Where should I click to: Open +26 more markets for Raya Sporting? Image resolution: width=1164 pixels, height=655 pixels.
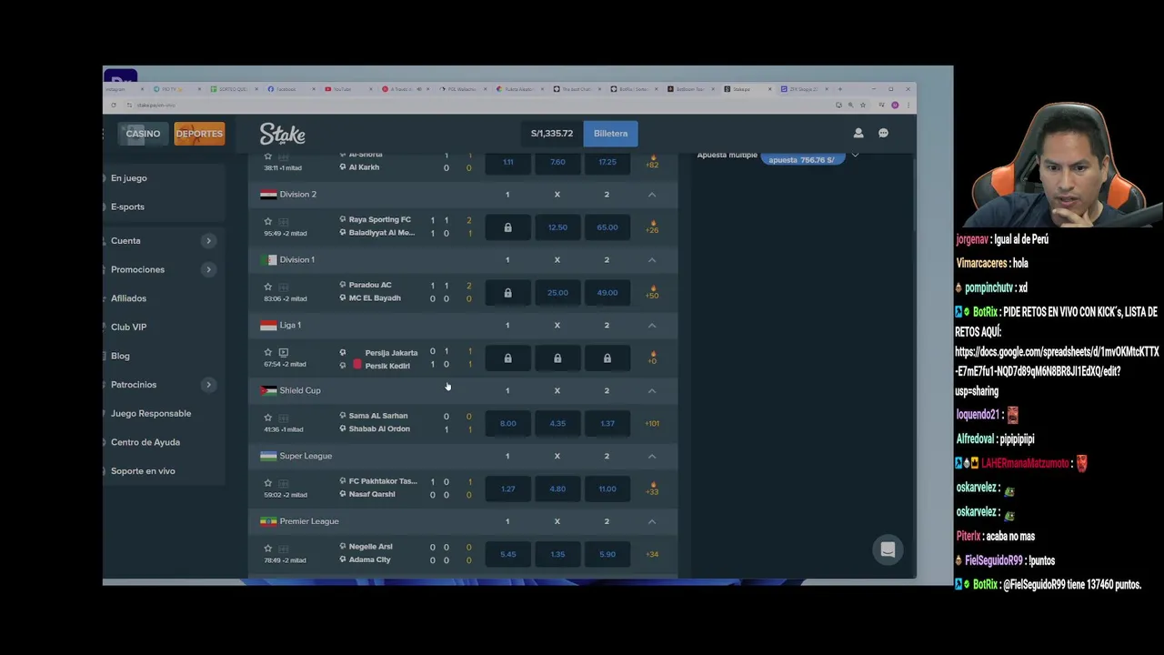coord(652,227)
